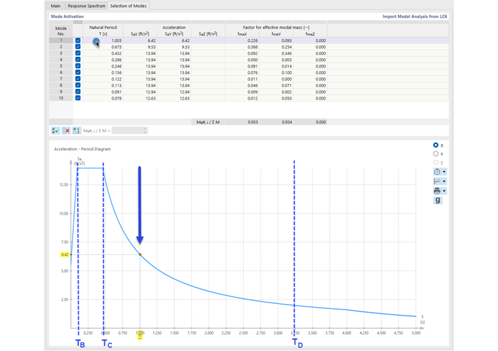The height and width of the screenshot is (351, 498).
Task: Click the invert mode selection icon
Action: point(76,130)
